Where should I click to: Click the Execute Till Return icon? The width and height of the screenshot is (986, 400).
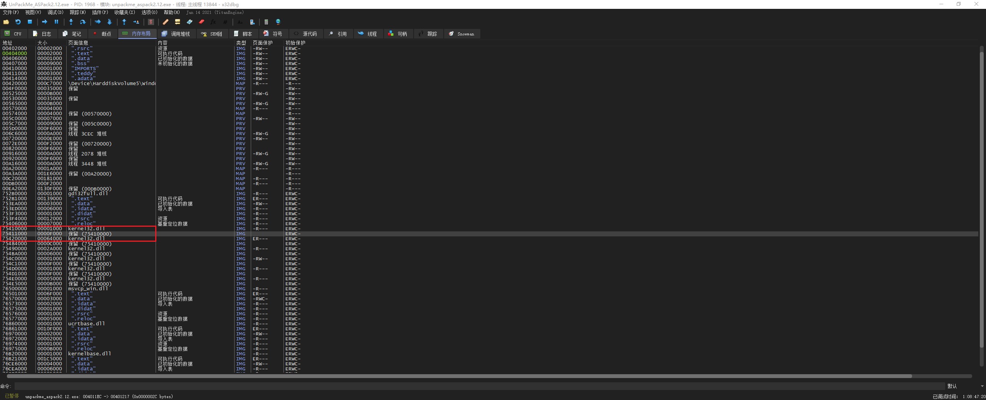pyautogui.click(x=124, y=22)
